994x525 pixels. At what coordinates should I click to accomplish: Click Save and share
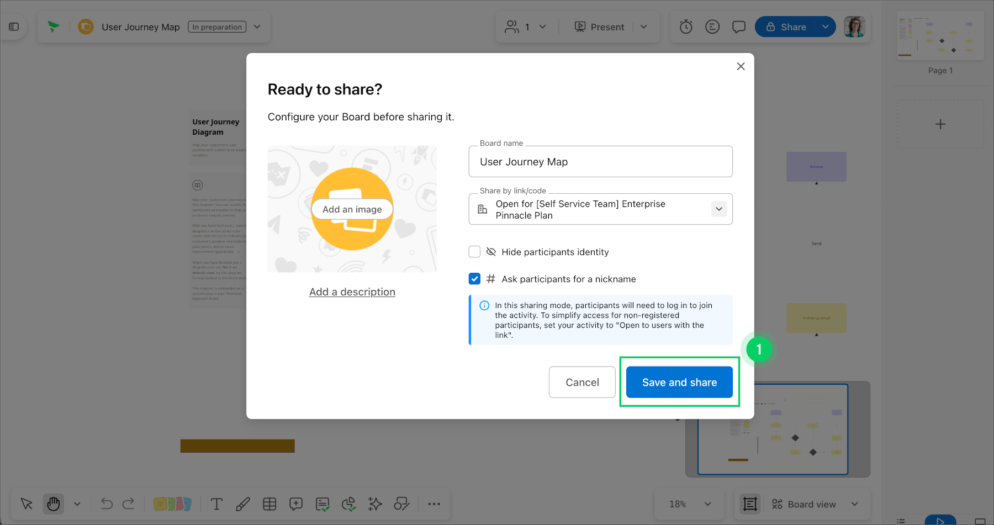679,382
